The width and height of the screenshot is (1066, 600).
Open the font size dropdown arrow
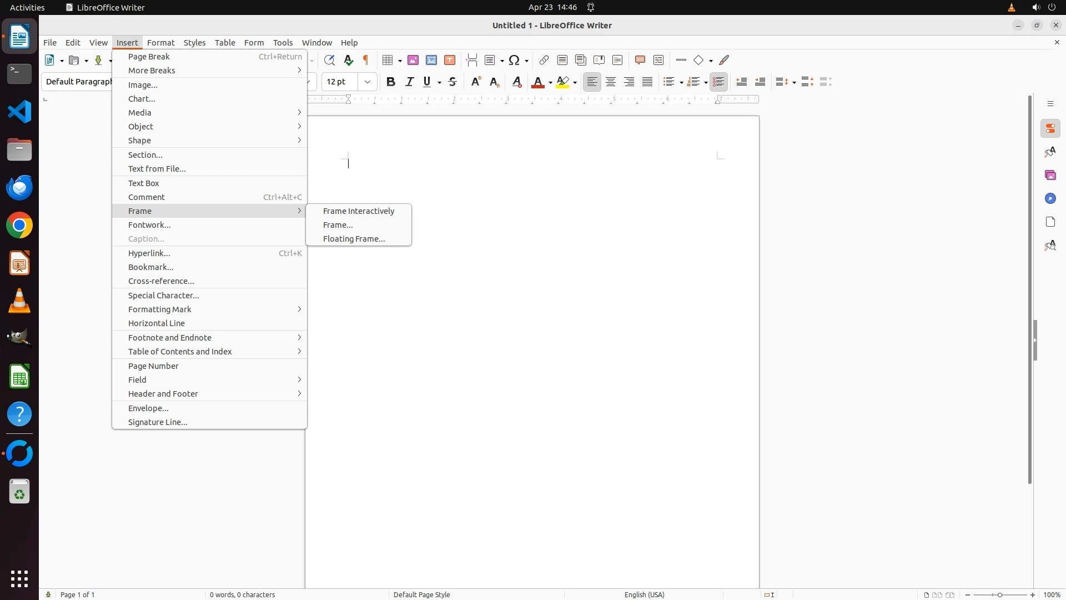[368, 82]
